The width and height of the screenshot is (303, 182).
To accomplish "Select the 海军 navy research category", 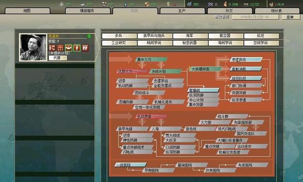I will click(190, 36).
